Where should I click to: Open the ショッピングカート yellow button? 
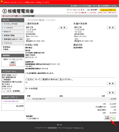pyautogui.click(x=108, y=10)
